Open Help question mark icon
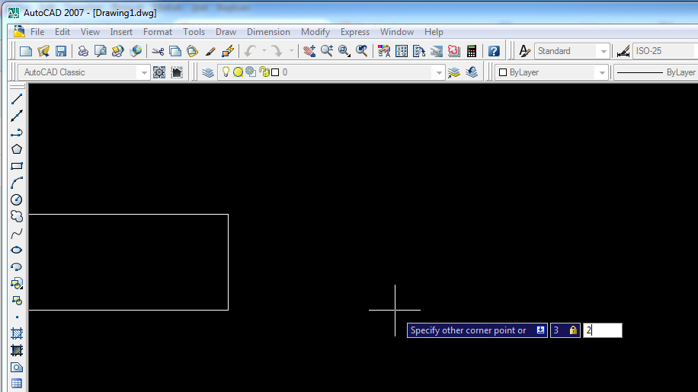698x392 pixels. point(494,51)
